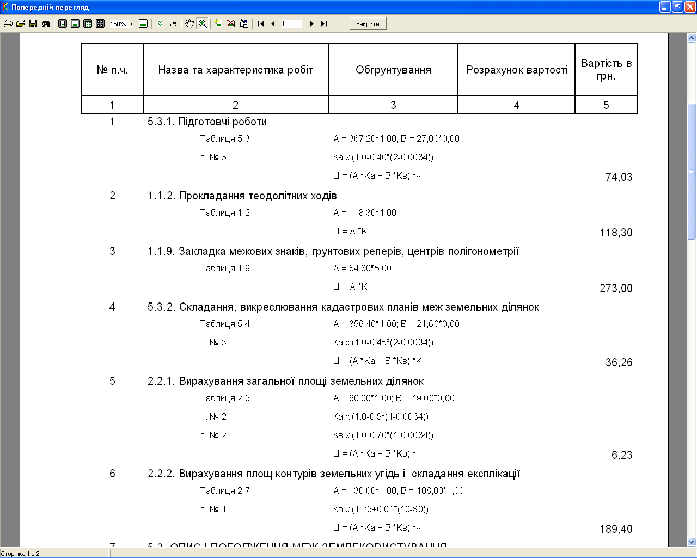Click row 2.2.2. Вирахування площ контурів
The image size is (697, 558).
coord(333,474)
